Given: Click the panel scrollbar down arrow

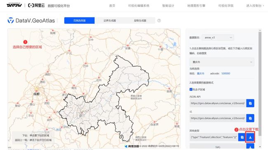Looking at the screenshot, I should [260, 147].
